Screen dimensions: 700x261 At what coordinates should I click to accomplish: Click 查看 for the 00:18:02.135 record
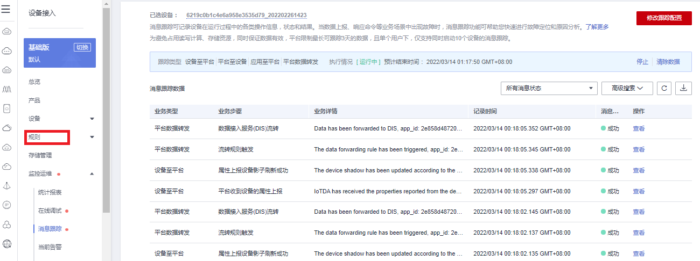[x=639, y=253]
